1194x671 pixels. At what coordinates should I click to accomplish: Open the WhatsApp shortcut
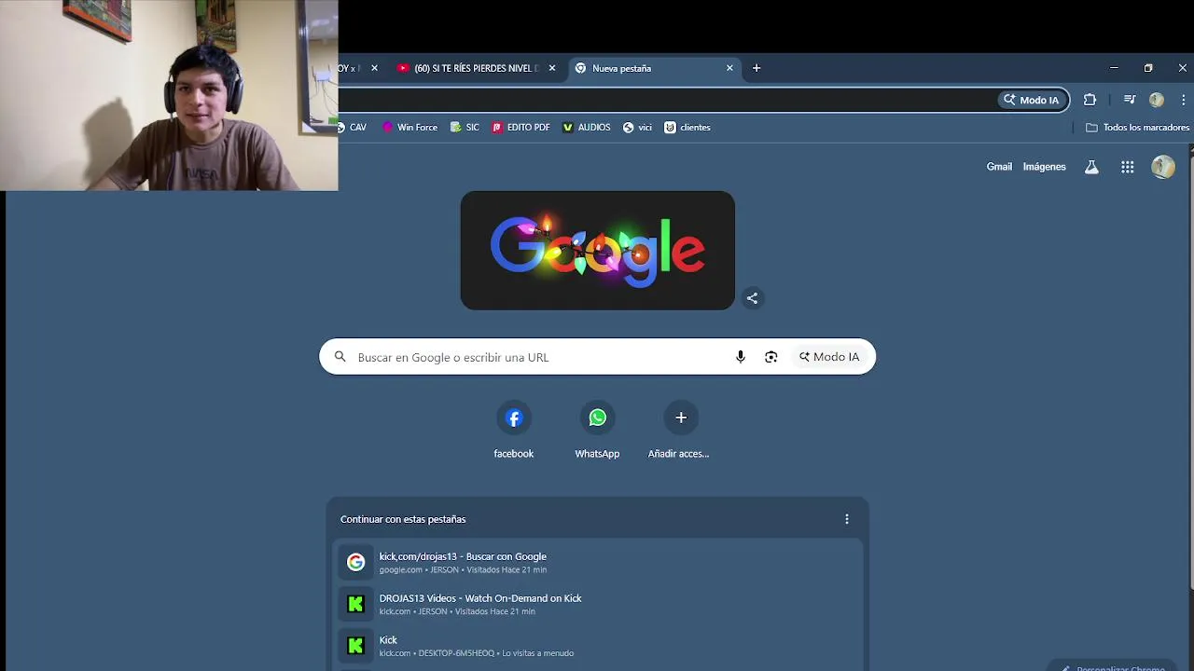pyautogui.click(x=597, y=431)
